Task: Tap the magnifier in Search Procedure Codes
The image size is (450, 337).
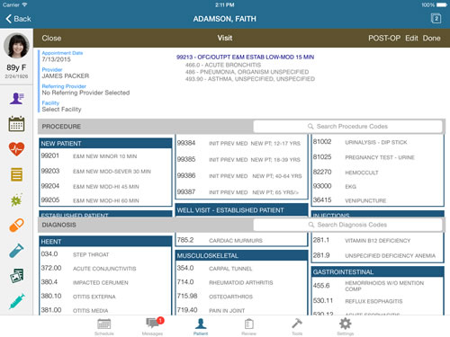Action: [x=310, y=127]
